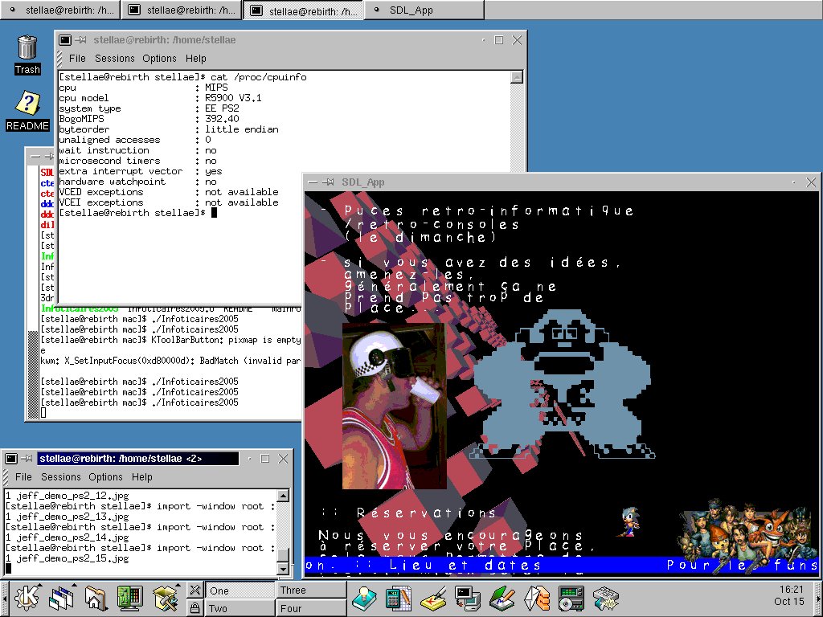Open File menu in the <2> terminal

23,477
